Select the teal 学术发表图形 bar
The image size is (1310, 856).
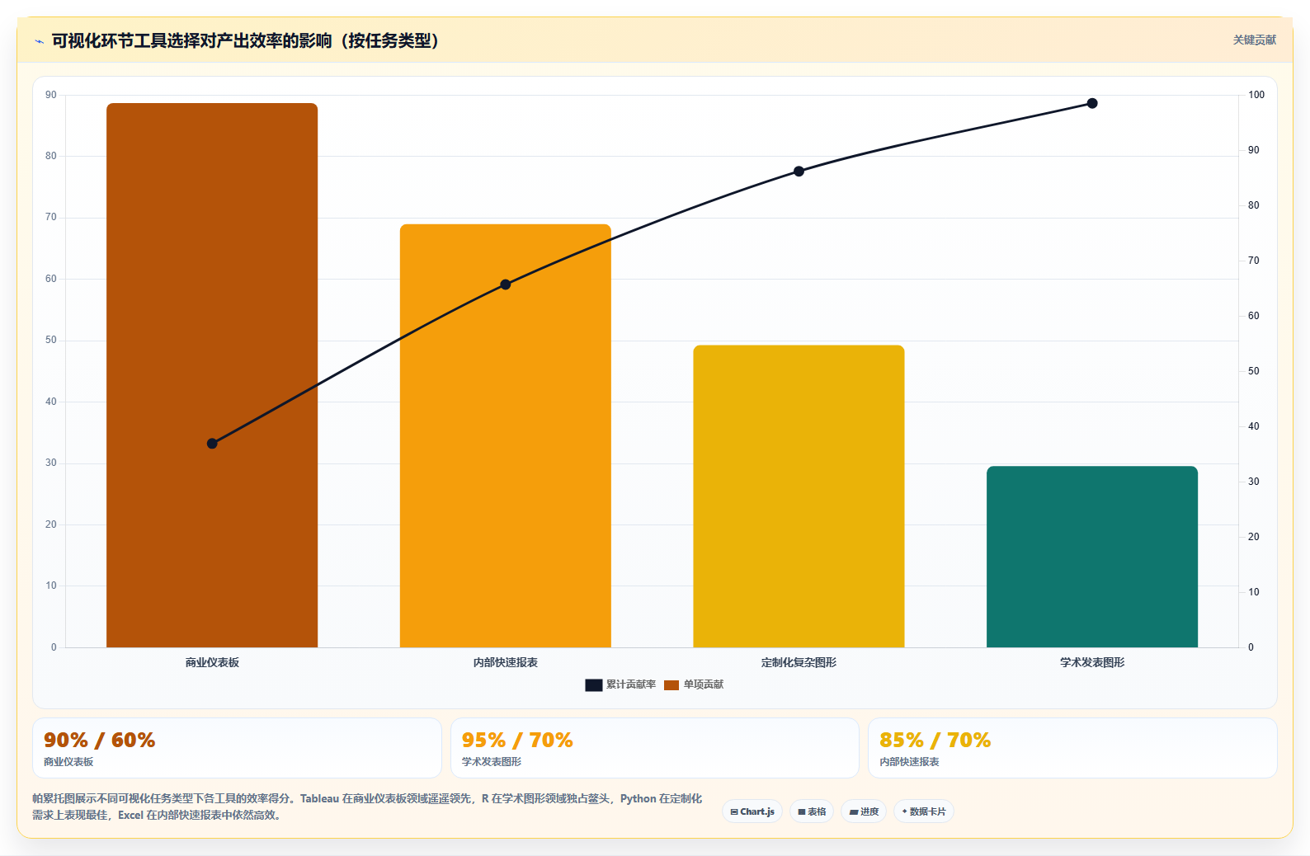click(1092, 557)
